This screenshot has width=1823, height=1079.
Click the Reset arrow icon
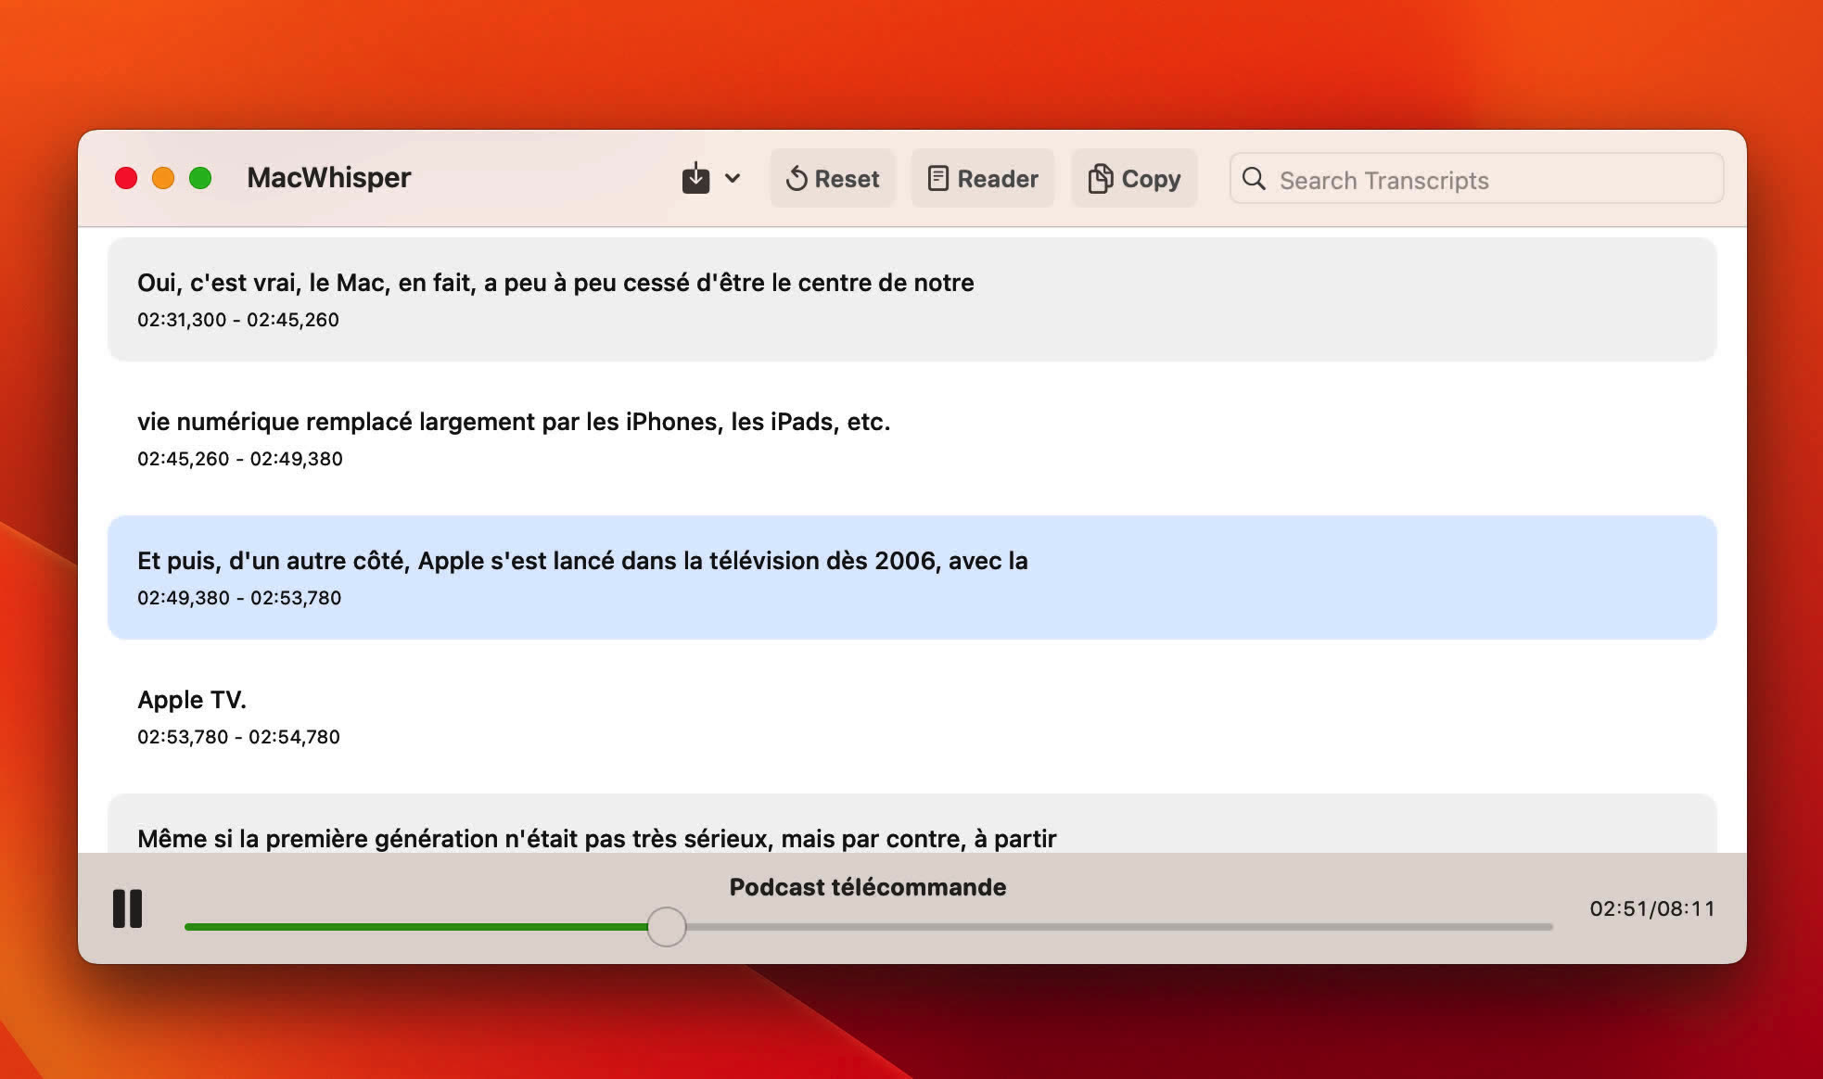coord(797,178)
